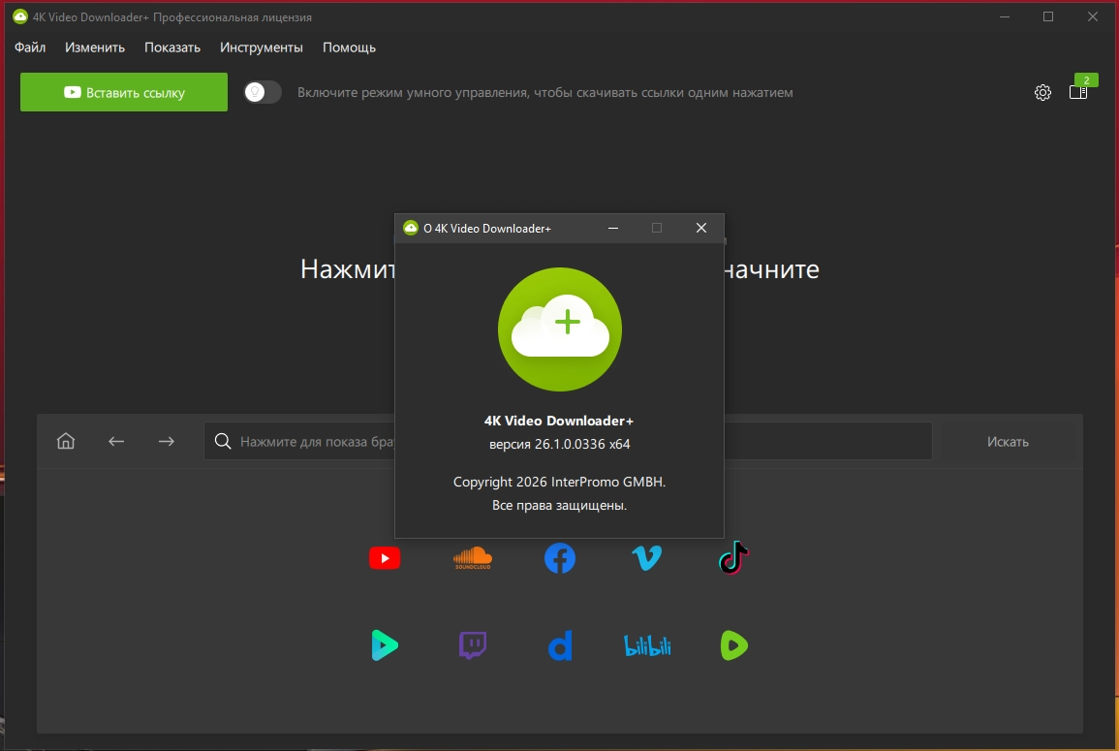Open the Изменить menu
Screen dimensions: 1119x751
95,47
